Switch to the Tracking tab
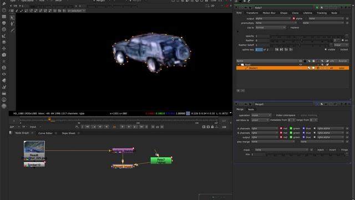Image resolution: width=355 pixels, height=200 pixels. coord(322,13)
